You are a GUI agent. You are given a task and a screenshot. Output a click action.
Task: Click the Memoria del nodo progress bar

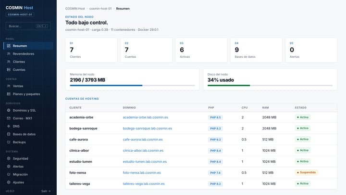[133, 85]
